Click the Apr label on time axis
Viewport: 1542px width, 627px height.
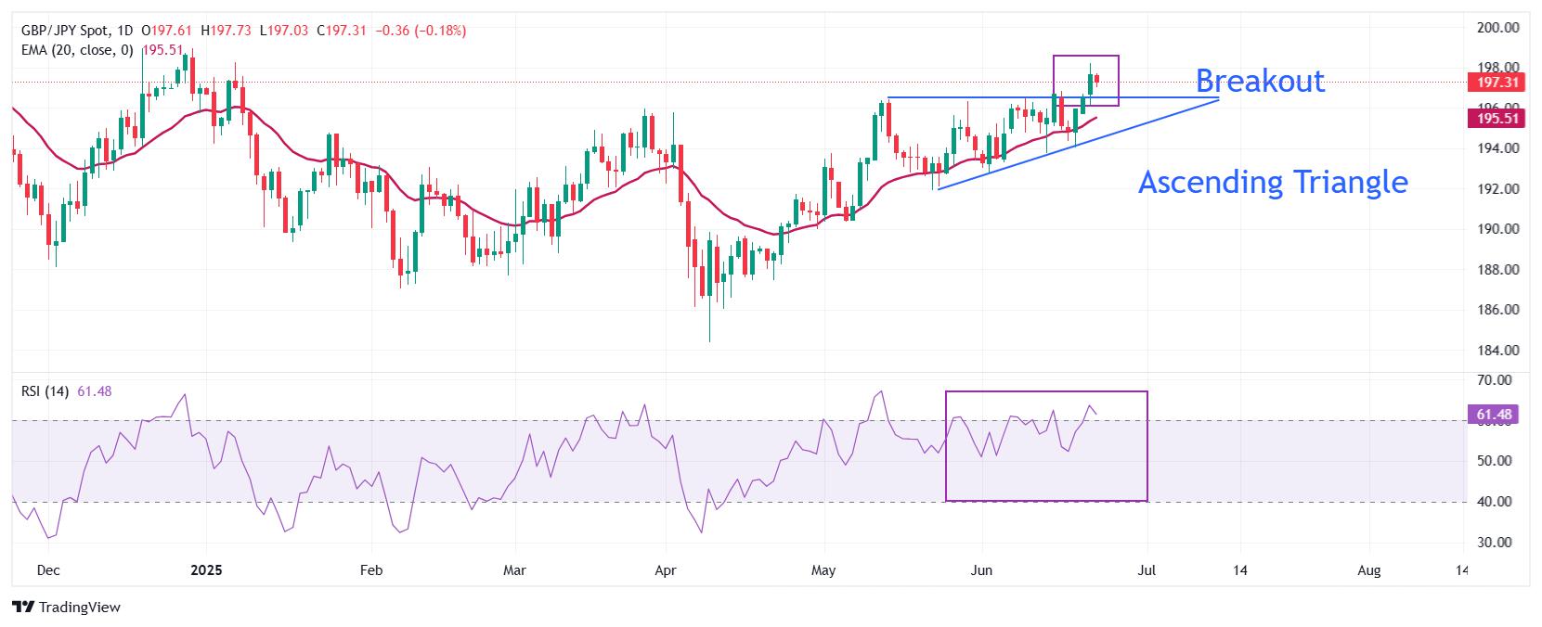click(666, 570)
